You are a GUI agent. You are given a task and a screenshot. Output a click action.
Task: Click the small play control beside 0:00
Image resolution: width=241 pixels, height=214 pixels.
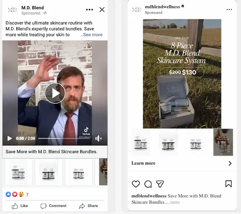pyautogui.click(x=10, y=139)
